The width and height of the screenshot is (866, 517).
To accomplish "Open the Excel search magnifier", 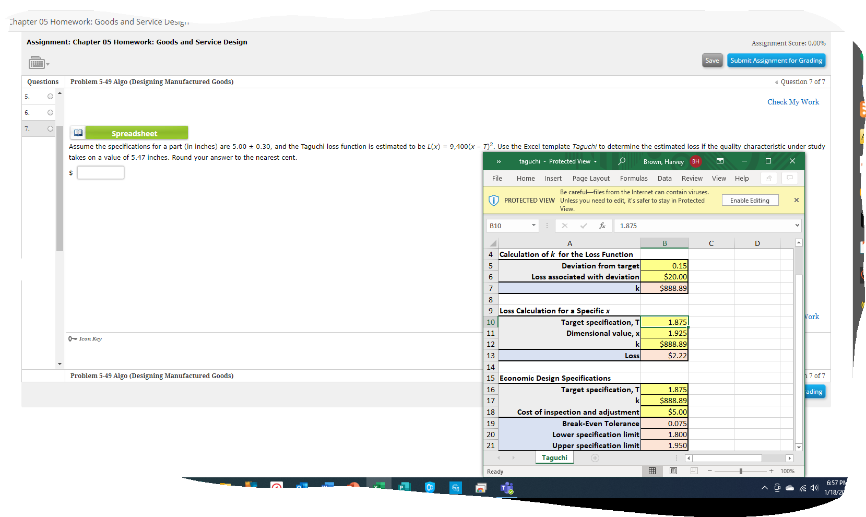I will coord(622,161).
